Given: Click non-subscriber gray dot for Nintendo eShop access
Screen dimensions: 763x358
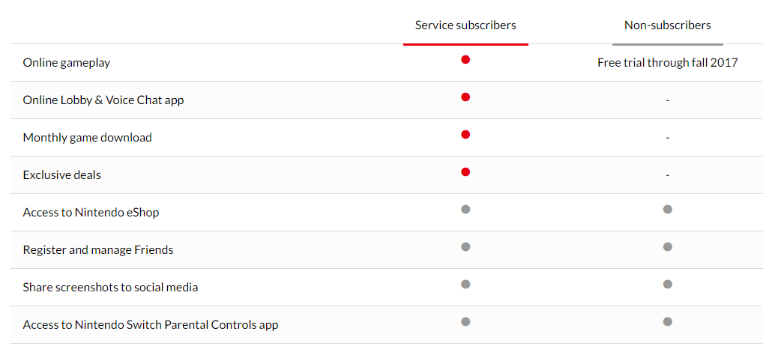Looking at the screenshot, I should [x=667, y=209].
